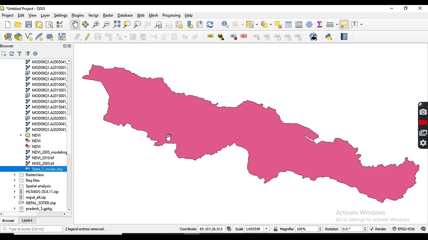The height and width of the screenshot is (240, 428).
Task: Open the New Print Layout tool
Action: pyautogui.click(x=39, y=24)
